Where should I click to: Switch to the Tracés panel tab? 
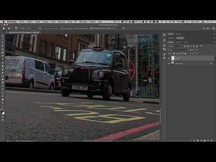click(x=186, y=42)
